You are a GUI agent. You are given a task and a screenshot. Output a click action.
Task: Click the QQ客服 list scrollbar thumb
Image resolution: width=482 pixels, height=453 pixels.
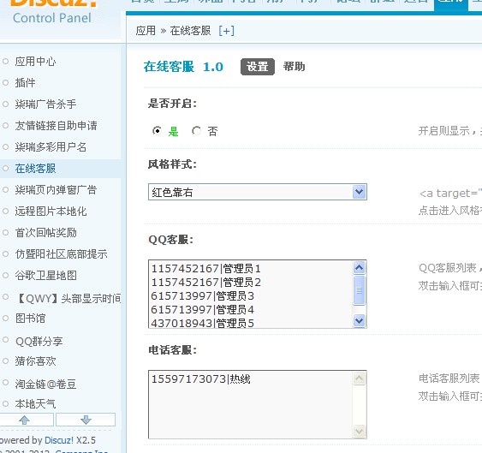tap(359, 290)
